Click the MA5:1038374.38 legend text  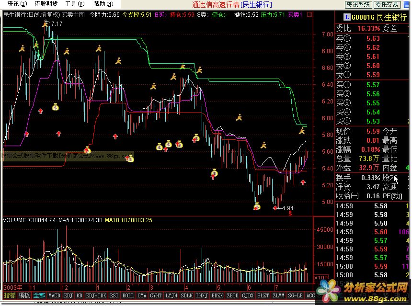(80, 220)
